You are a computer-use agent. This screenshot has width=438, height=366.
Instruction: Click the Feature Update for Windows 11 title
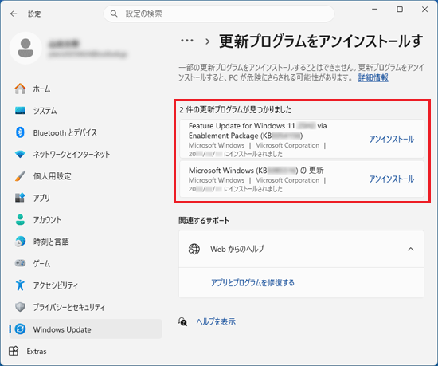pos(257,131)
